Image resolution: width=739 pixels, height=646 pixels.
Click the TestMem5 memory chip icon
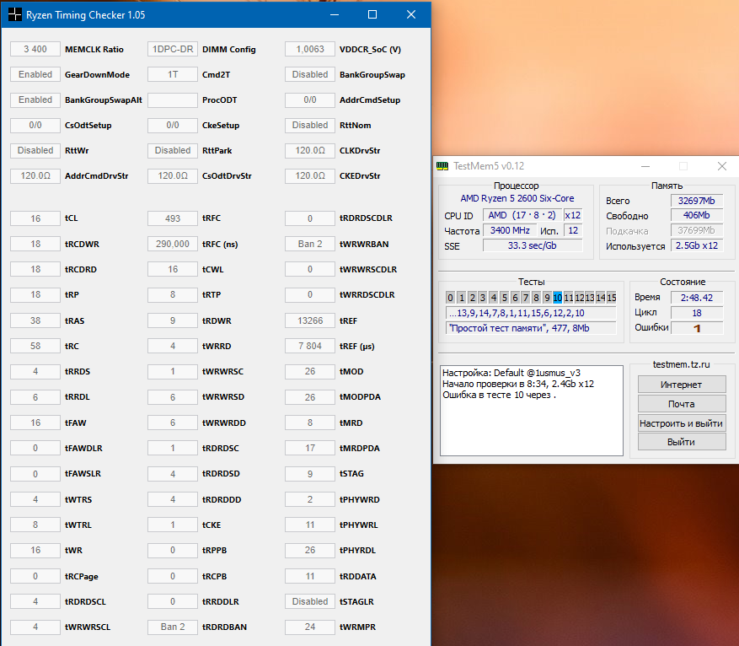pos(442,166)
